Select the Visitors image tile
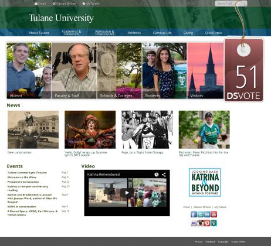The image size is (271, 246). pos(205,70)
